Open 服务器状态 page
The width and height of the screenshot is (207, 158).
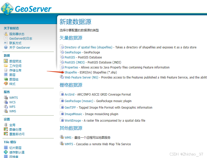tap(17, 34)
